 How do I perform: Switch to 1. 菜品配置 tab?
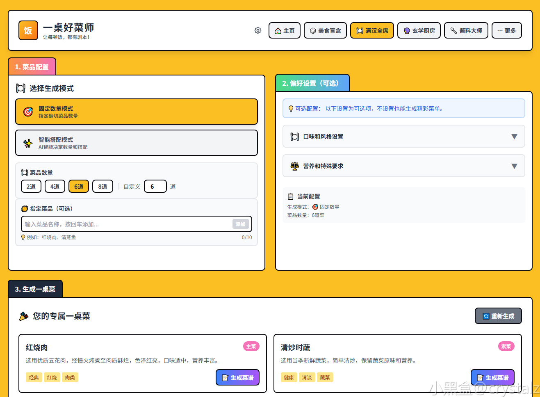tap(32, 67)
